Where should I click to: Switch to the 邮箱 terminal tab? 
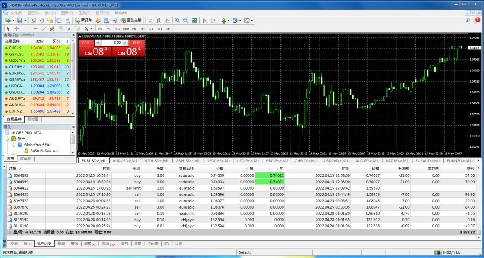tap(89, 244)
